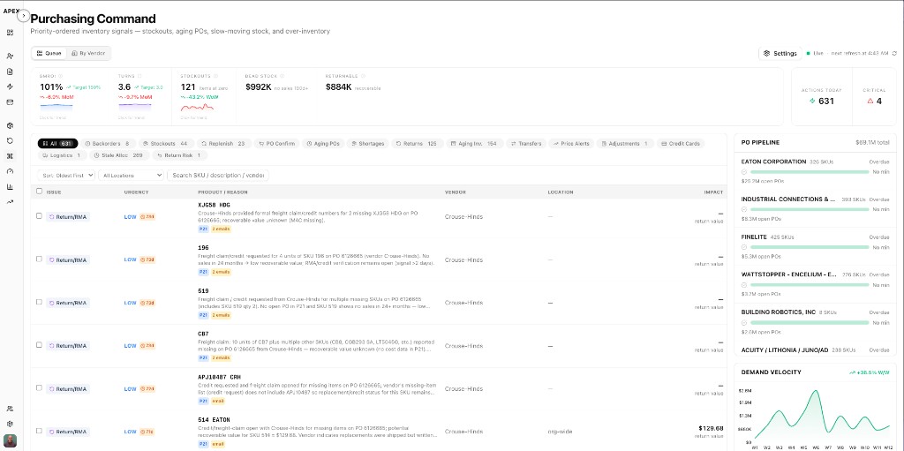Open the trending arrow icon in sidebar
This screenshot has width=904, height=451.
[x=10, y=202]
